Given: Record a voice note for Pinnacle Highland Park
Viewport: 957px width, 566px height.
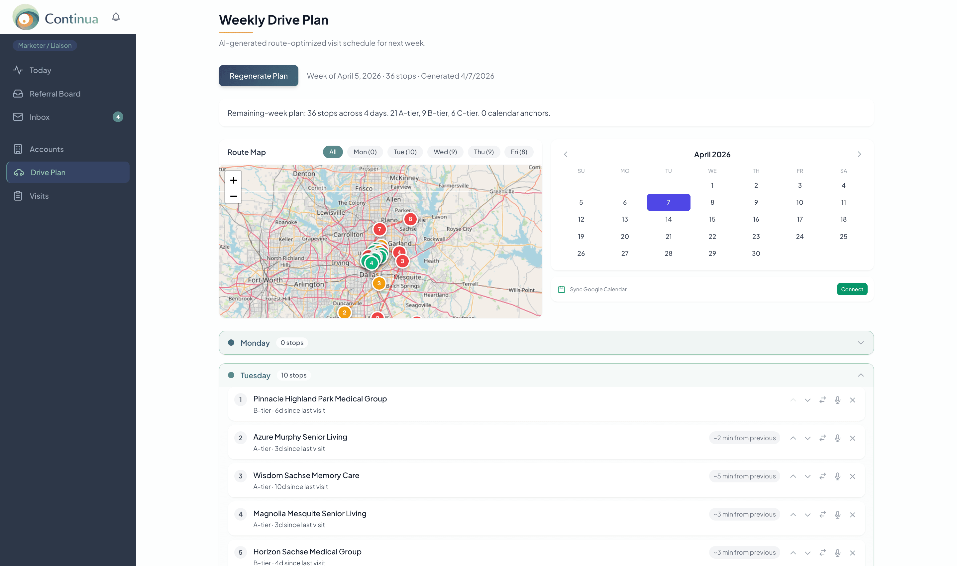Looking at the screenshot, I should coord(837,400).
